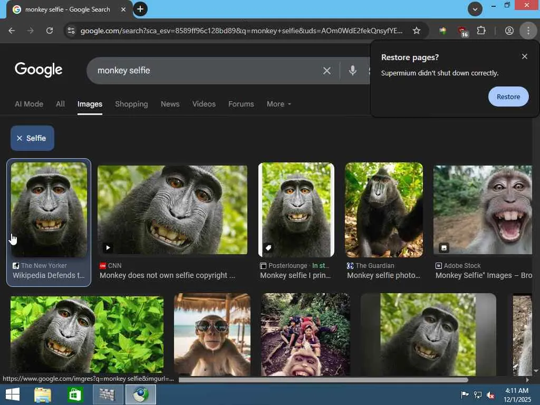This screenshot has height=405, width=540.
Task: Open 'Monkey selfie photo...' Guardian link
Action: [x=384, y=275]
